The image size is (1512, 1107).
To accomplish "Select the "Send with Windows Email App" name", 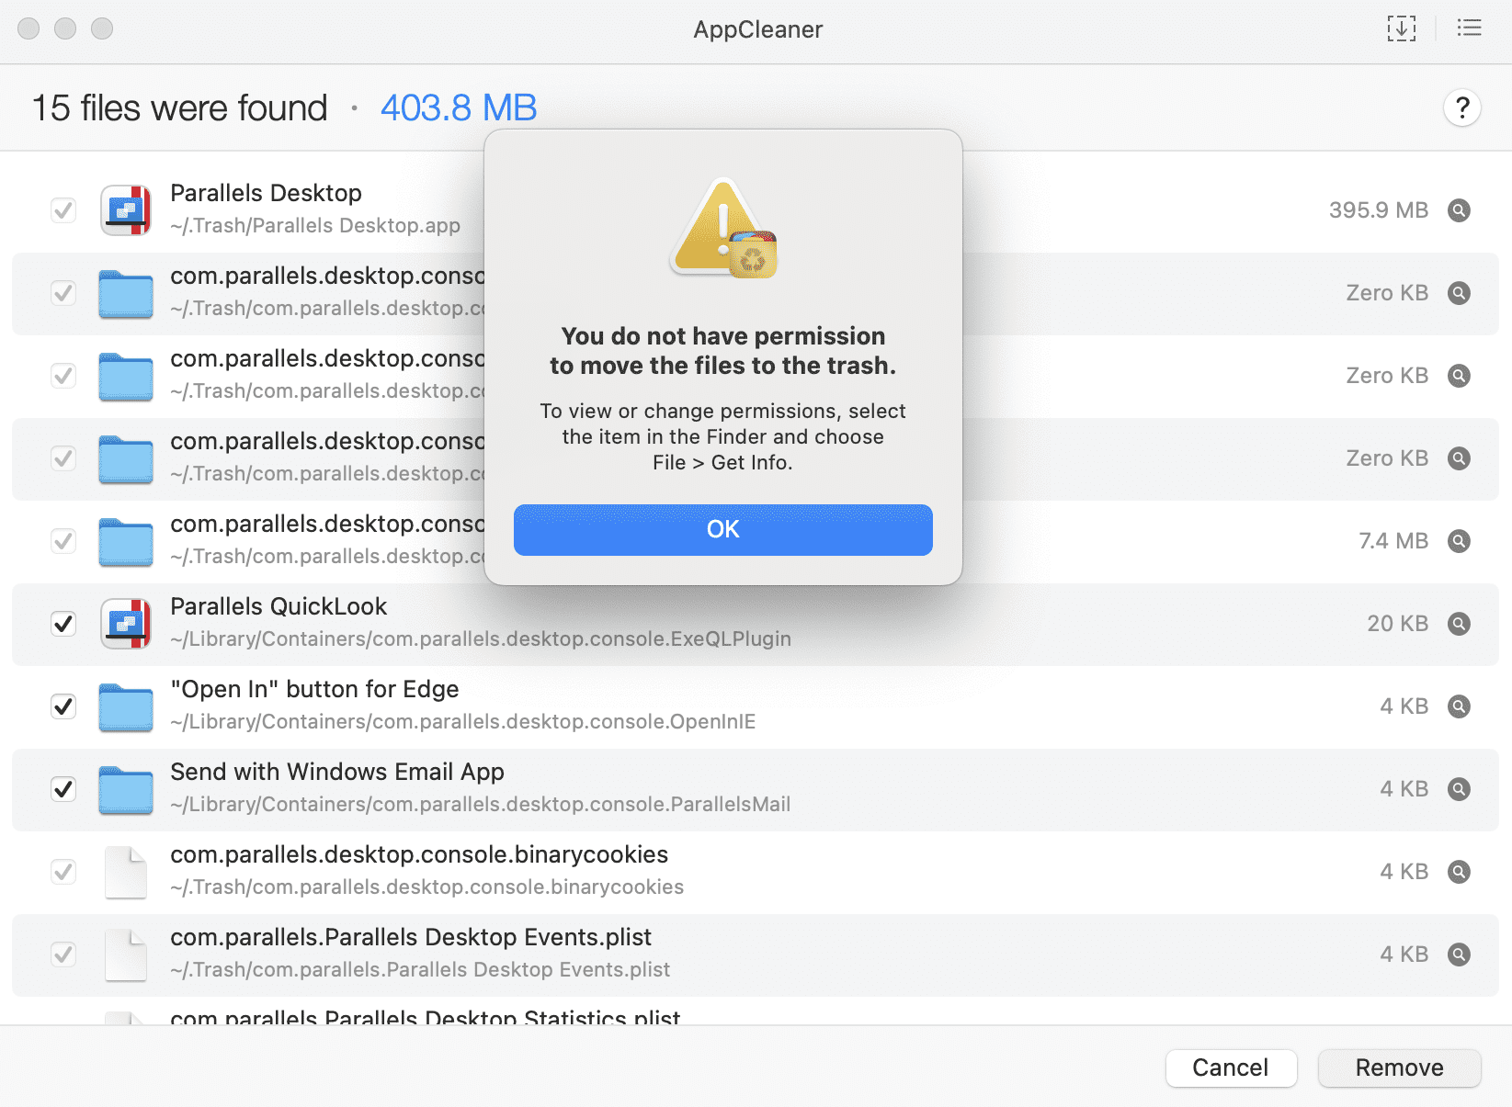I will [337, 772].
